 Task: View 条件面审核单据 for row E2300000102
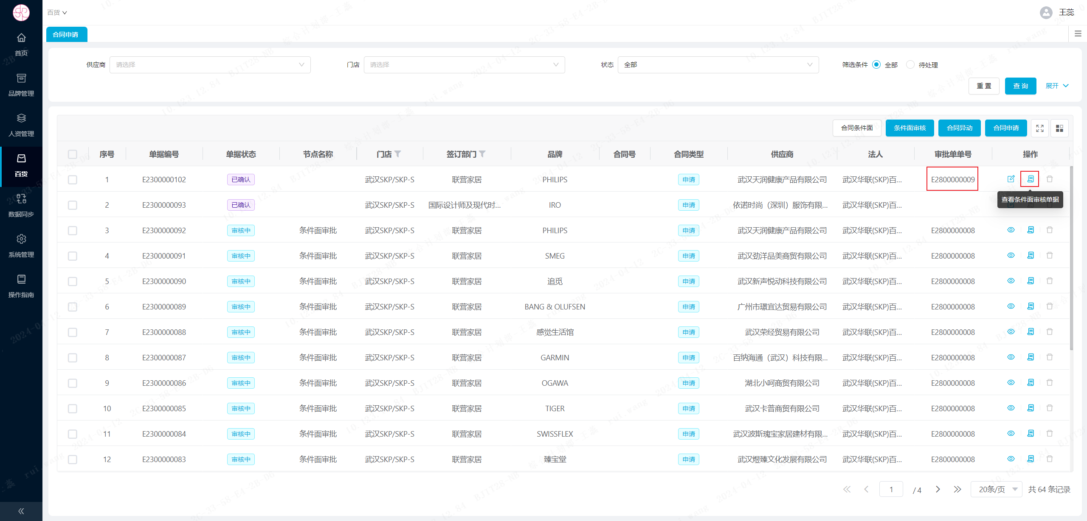coord(1031,179)
